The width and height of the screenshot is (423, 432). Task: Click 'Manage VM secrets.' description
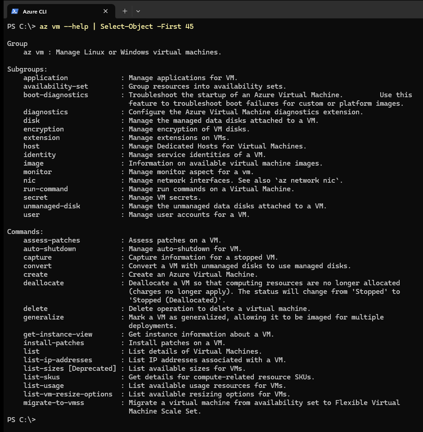pyautogui.click(x=165, y=198)
